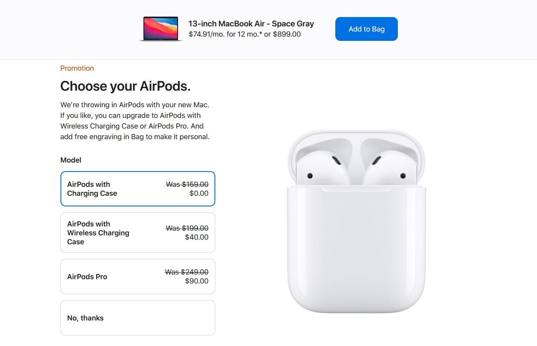Click the "Choose your AirPods." heading
Image resolution: width=537 pixels, height=346 pixels.
coord(125,86)
